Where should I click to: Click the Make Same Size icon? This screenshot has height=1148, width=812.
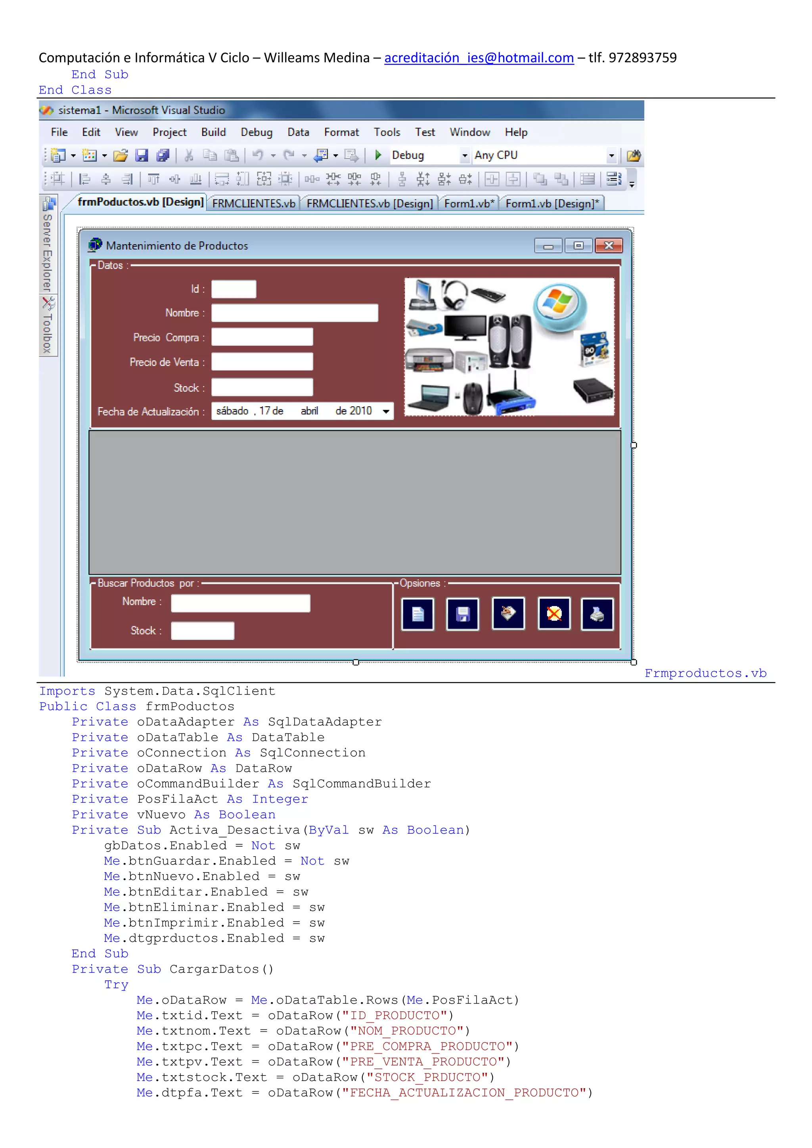click(264, 179)
